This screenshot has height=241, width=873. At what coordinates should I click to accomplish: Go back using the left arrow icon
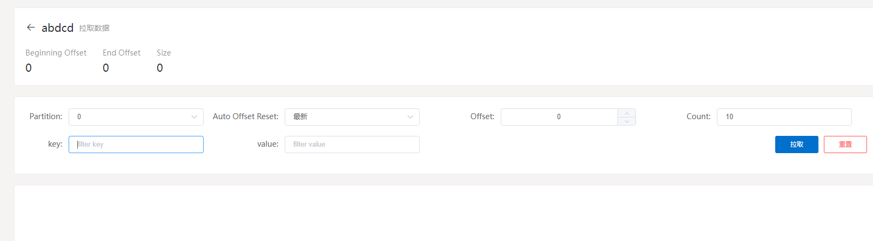point(31,27)
